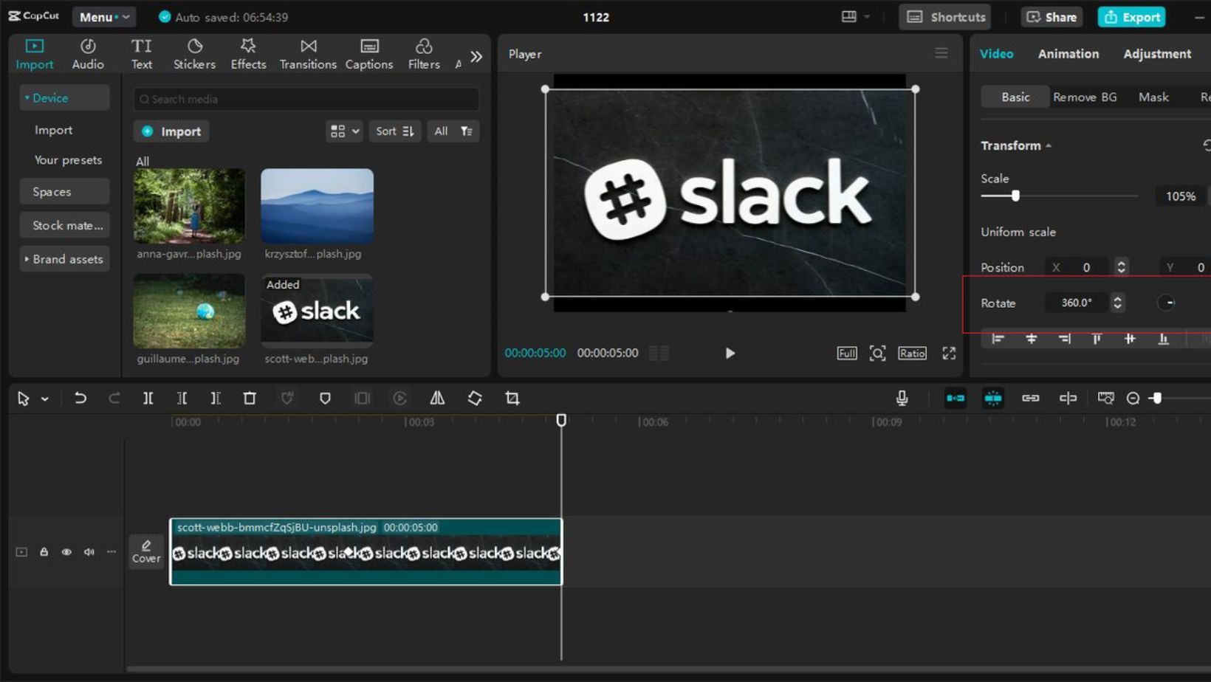Align clip to top

point(1097,339)
